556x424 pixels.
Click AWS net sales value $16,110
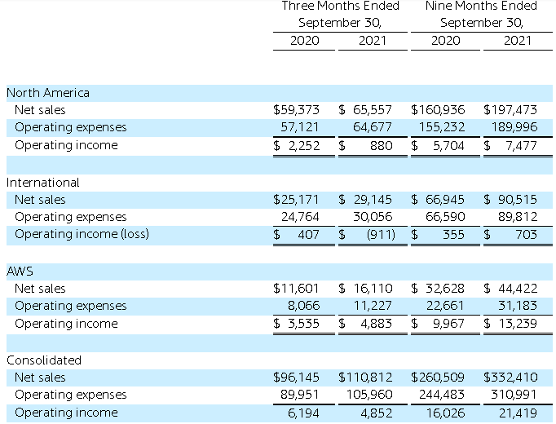point(365,288)
